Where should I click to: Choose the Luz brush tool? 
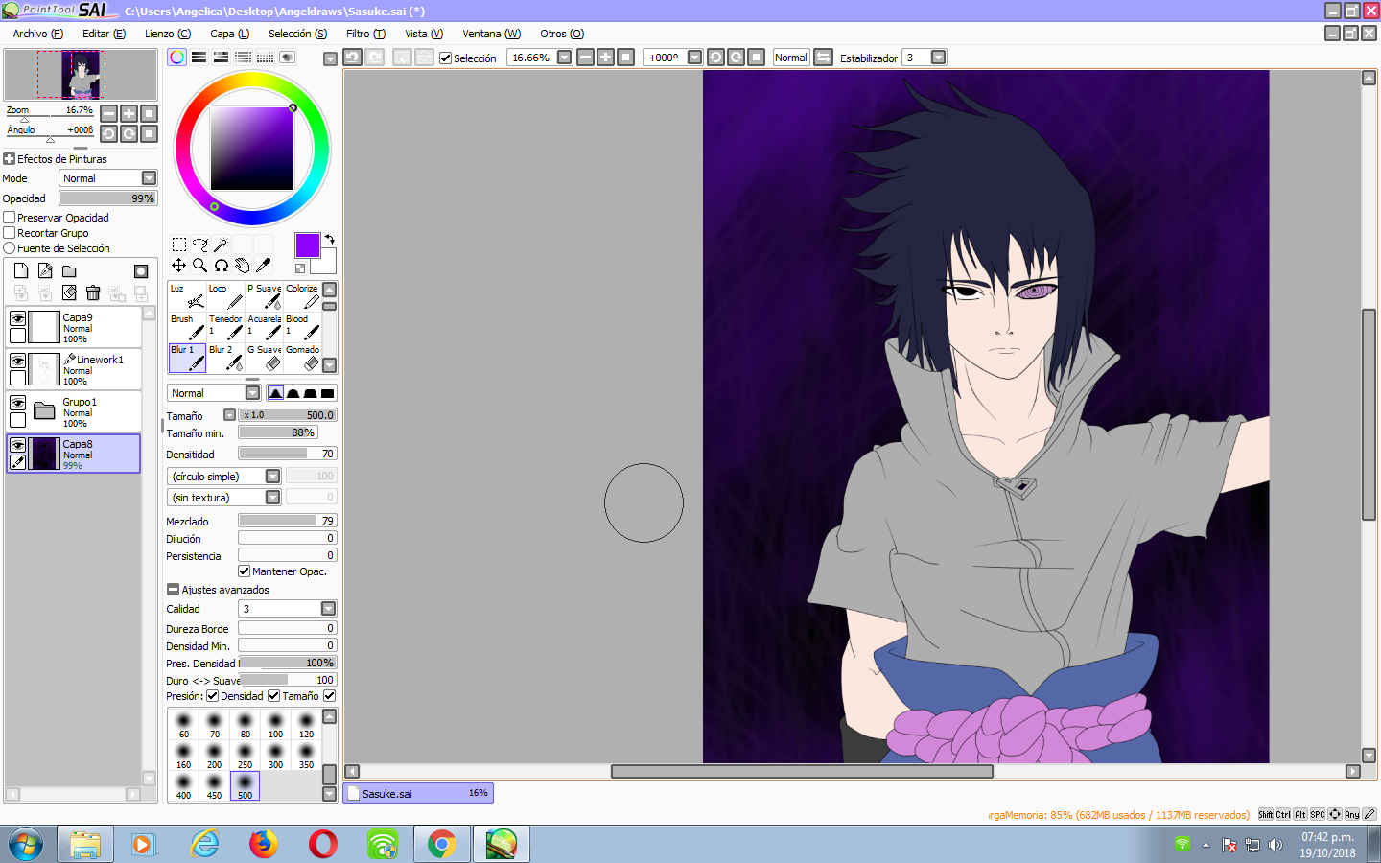tap(187, 296)
